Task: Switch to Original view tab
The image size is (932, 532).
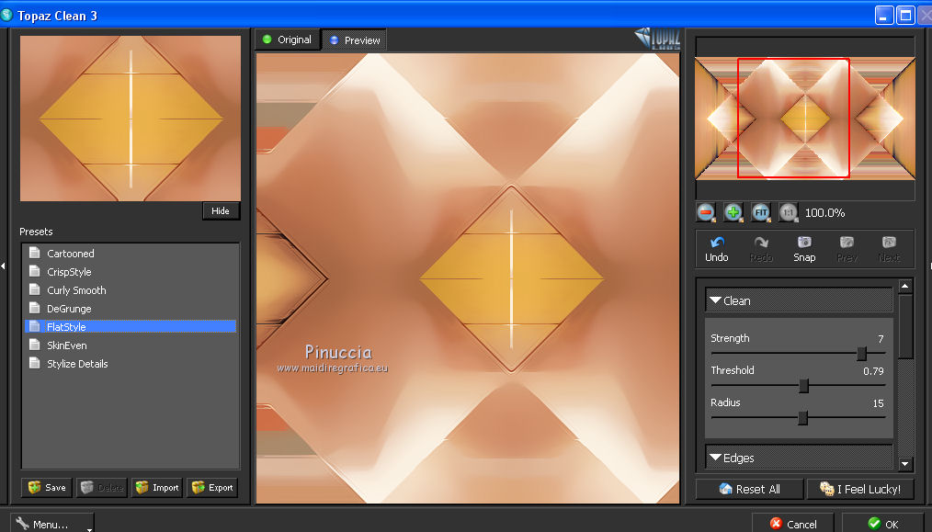Action: (287, 40)
